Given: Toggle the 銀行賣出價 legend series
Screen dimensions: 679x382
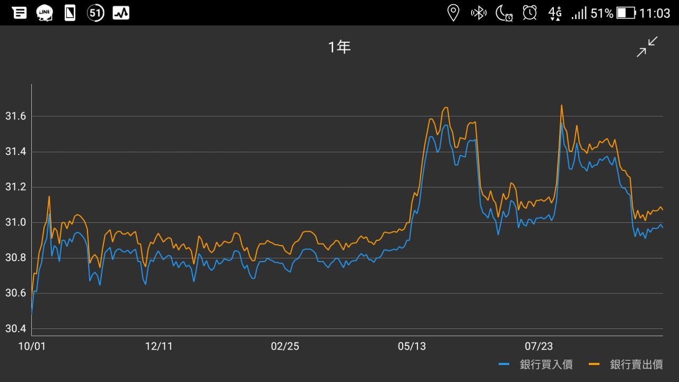Looking at the screenshot, I should (x=636, y=364).
